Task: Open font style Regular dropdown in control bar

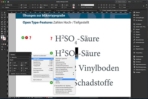Action: click(19, 7)
